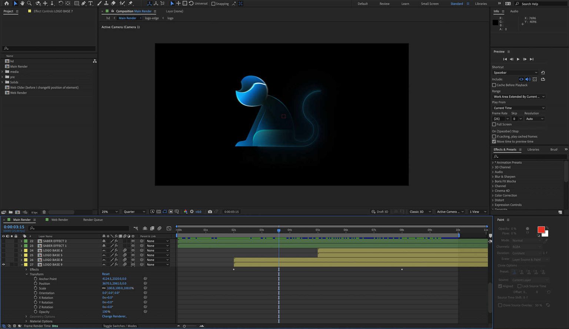This screenshot has width=569, height=329.
Task: Select the Clone Stamp tool
Action: click(106, 3)
